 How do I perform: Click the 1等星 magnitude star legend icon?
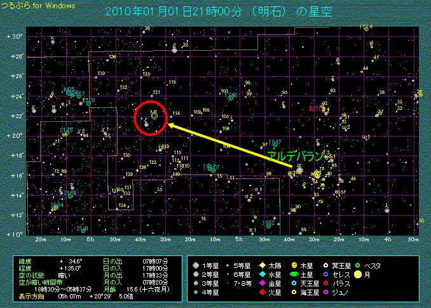(196, 264)
